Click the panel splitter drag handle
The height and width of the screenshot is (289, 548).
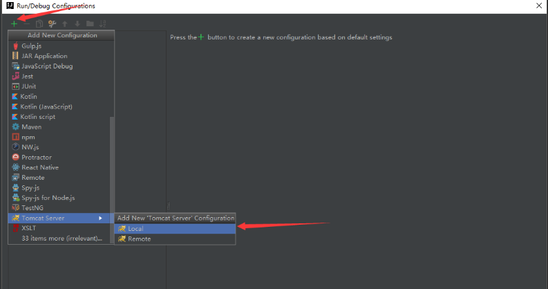click(x=168, y=205)
